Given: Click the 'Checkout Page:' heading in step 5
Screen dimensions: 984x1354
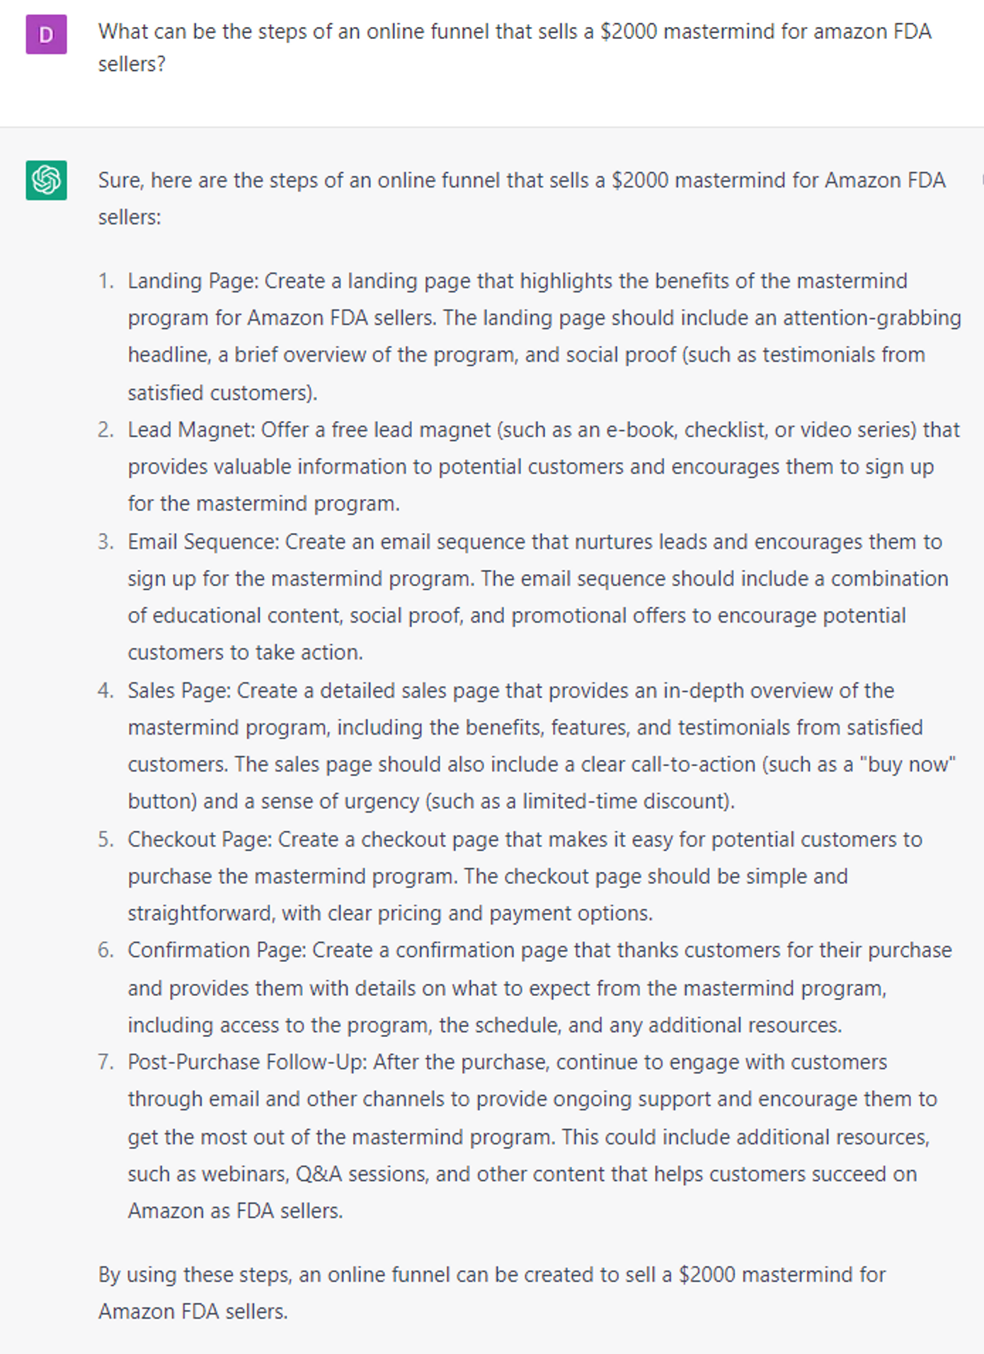Looking at the screenshot, I should click(x=200, y=839).
